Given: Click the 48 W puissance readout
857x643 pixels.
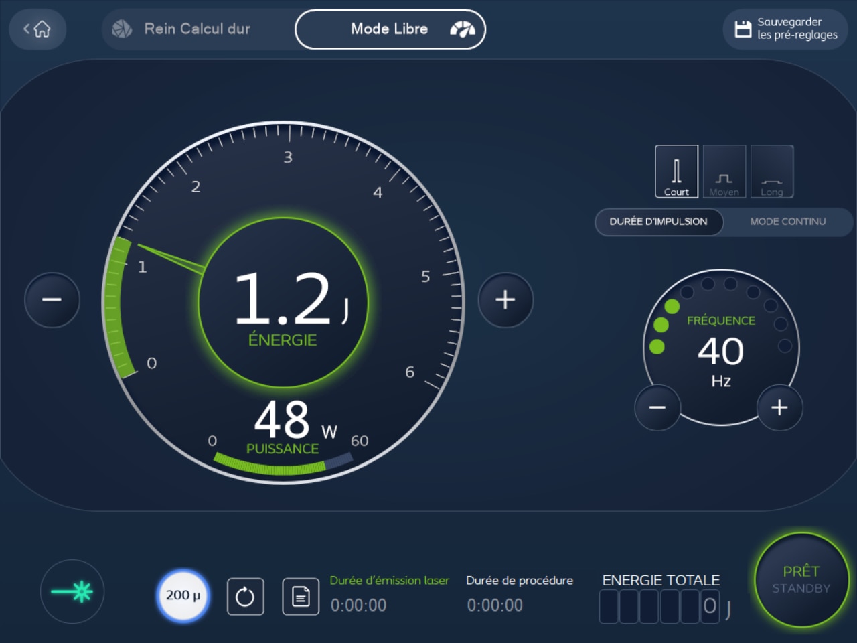Looking at the screenshot, I should 295,420.
